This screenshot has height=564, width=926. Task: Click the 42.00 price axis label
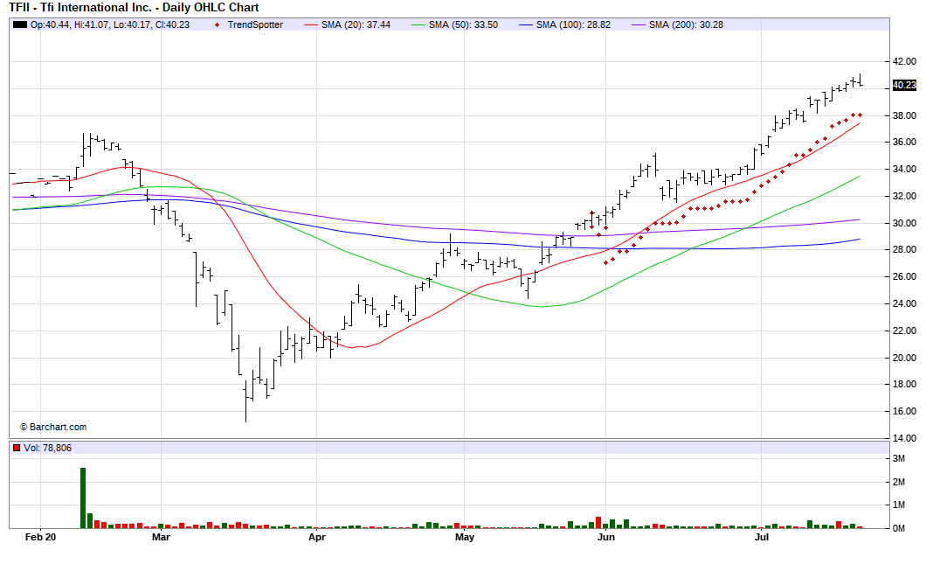904,61
